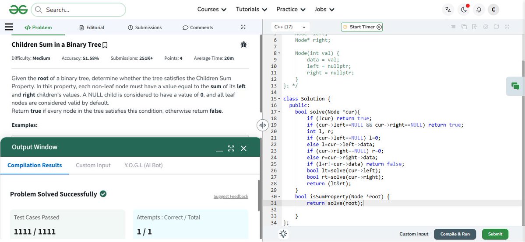
Task: Click Compile & Run
Action: (x=455, y=234)
